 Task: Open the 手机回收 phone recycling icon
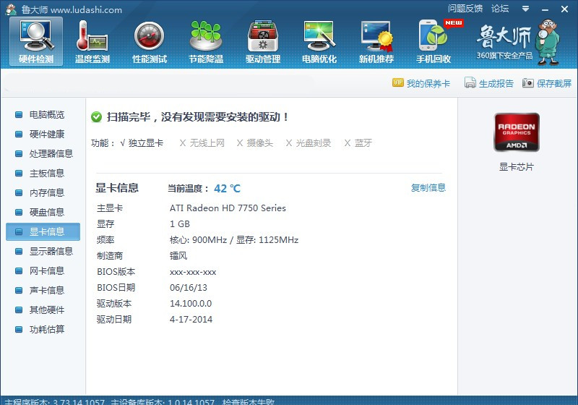coord(433,41)
